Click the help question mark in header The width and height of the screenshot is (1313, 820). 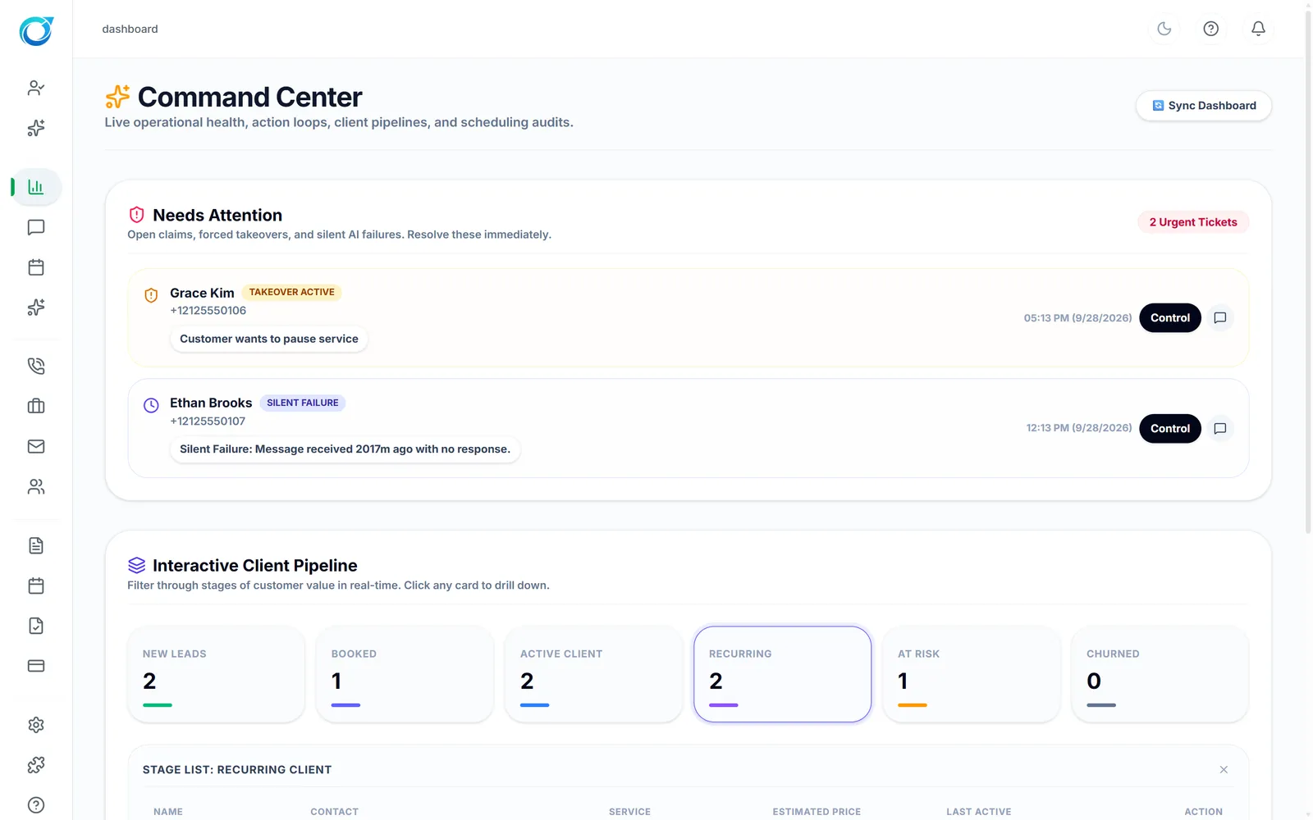pos(1211,29)
